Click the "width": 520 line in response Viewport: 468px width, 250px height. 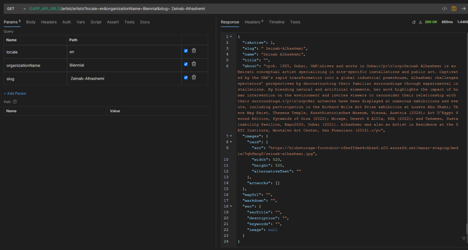point(267,160)
